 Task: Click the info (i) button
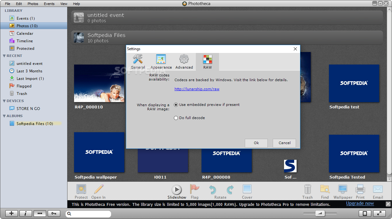click(x=26, y=213)
